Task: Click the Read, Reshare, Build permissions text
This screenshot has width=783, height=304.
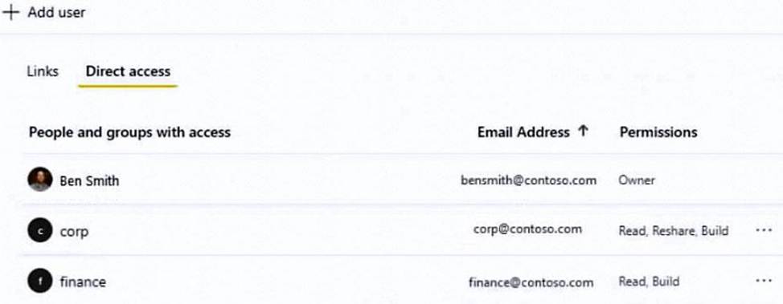Action: click(x=673, y=231)
